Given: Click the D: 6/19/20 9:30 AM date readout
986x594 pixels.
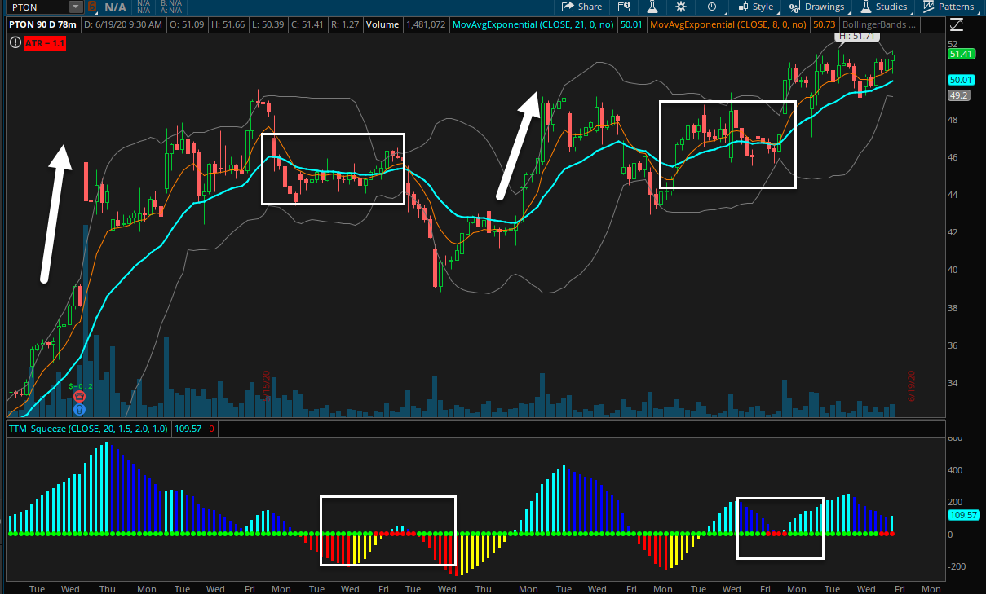Looking at the screenshot, I should (x=124, y=24).
